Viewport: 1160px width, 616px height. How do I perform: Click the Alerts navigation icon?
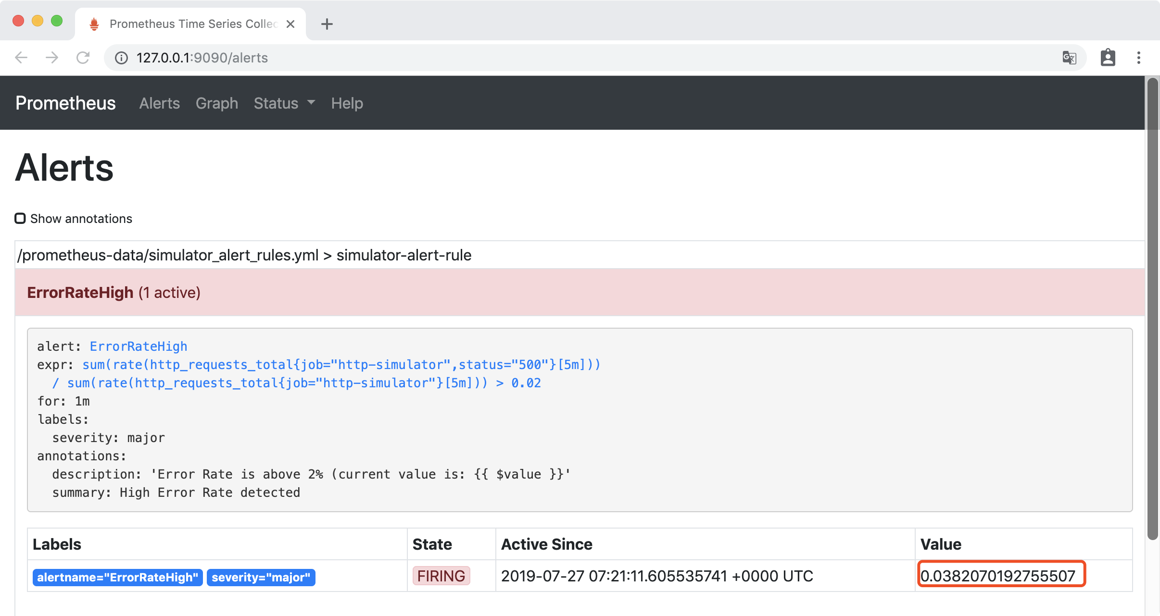[x=160, y=103]
